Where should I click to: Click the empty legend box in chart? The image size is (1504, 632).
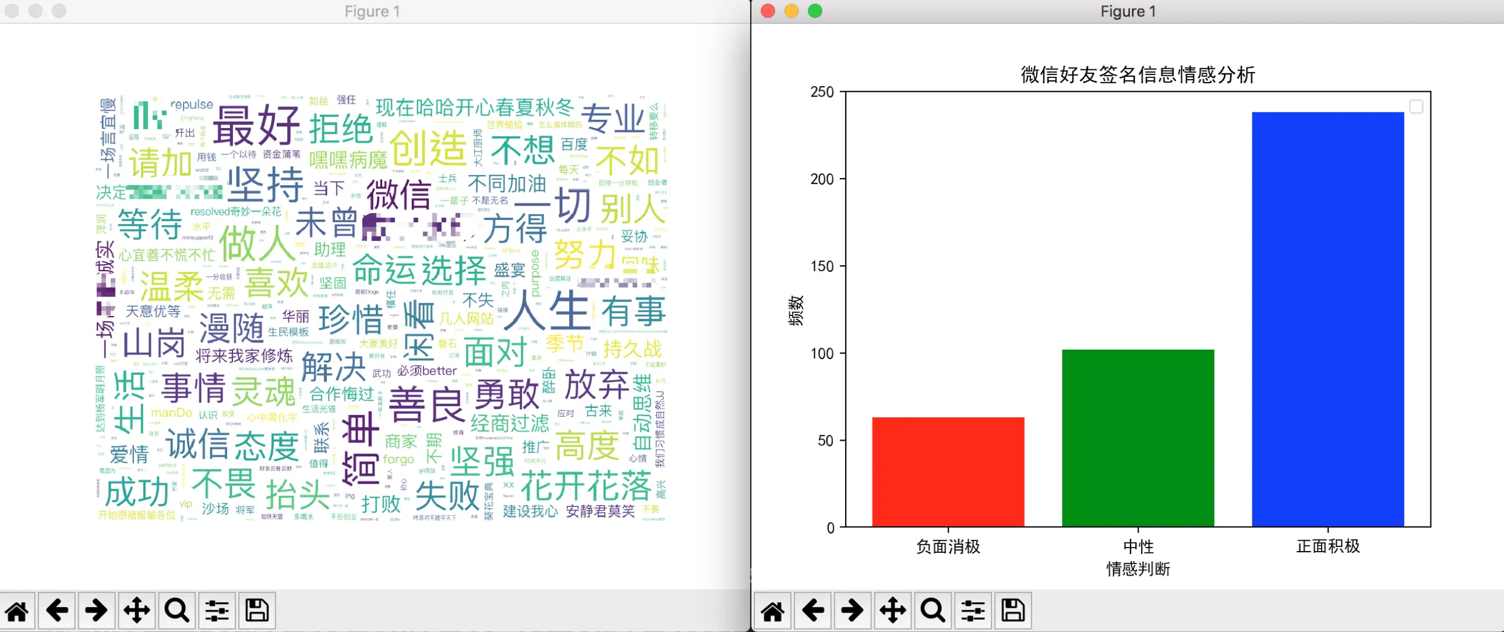coord(1416,107)
